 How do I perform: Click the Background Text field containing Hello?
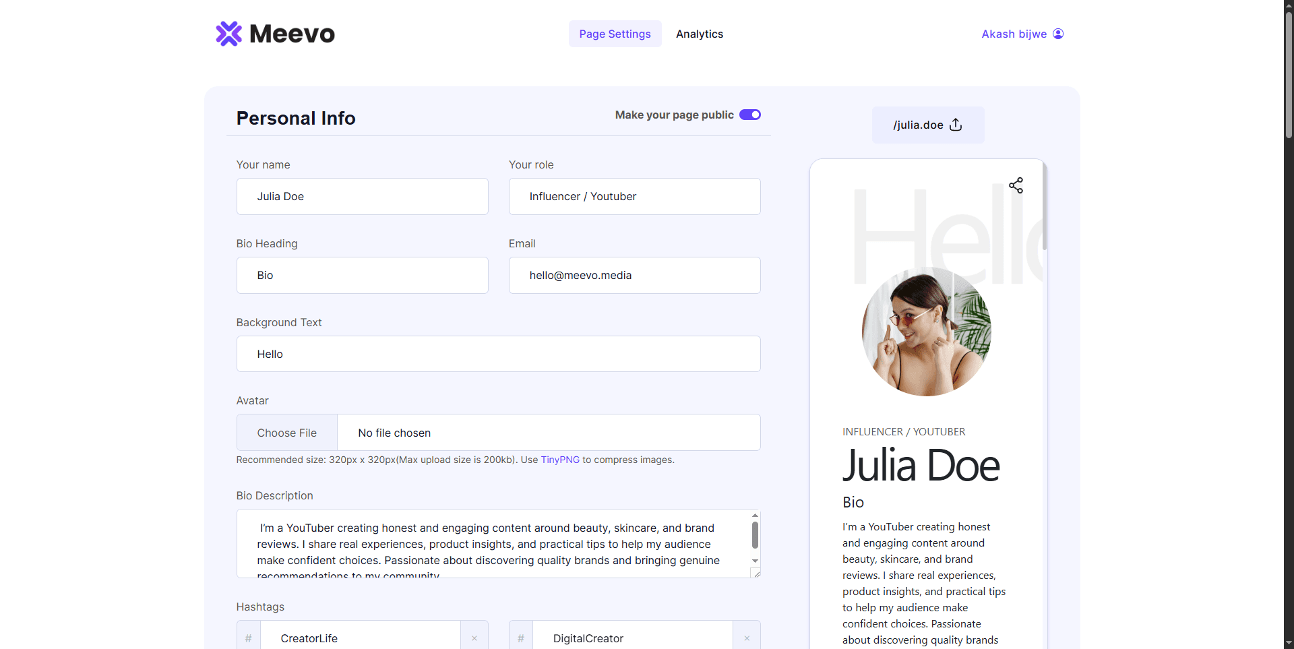(498, 354)
